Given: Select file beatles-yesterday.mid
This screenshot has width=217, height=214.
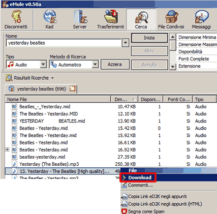Looking at the screenshot, I should (42, 157).
